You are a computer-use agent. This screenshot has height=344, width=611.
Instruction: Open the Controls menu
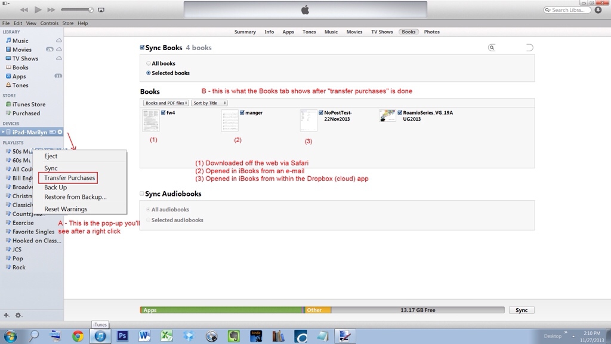click(50, 23)
